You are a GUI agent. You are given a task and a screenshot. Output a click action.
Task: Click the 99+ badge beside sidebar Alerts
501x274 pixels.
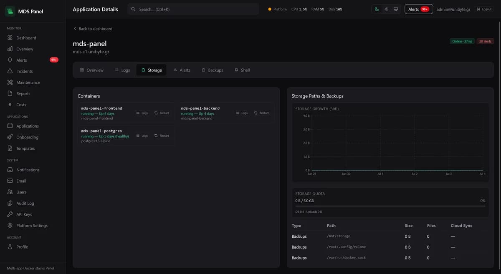[x=54, y=60]
